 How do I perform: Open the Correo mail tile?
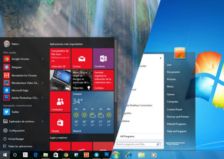coord(81,59)
